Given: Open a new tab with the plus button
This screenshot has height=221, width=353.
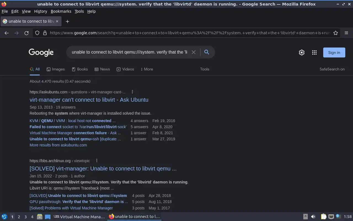Looking at the screenshot, I should 67,21.
